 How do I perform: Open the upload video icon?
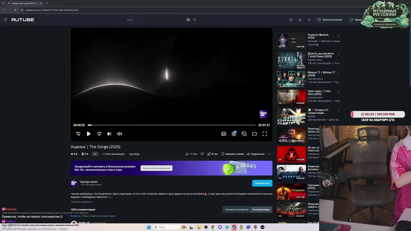291,20
